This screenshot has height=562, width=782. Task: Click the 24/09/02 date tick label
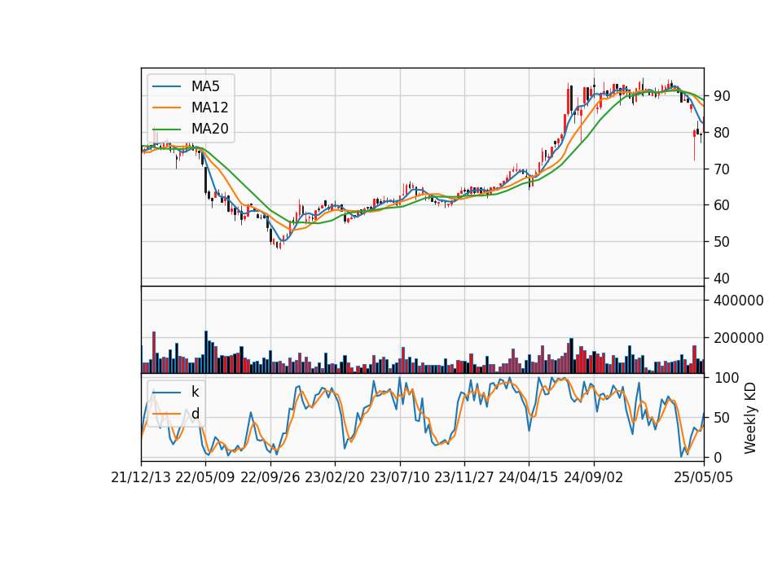594,477
